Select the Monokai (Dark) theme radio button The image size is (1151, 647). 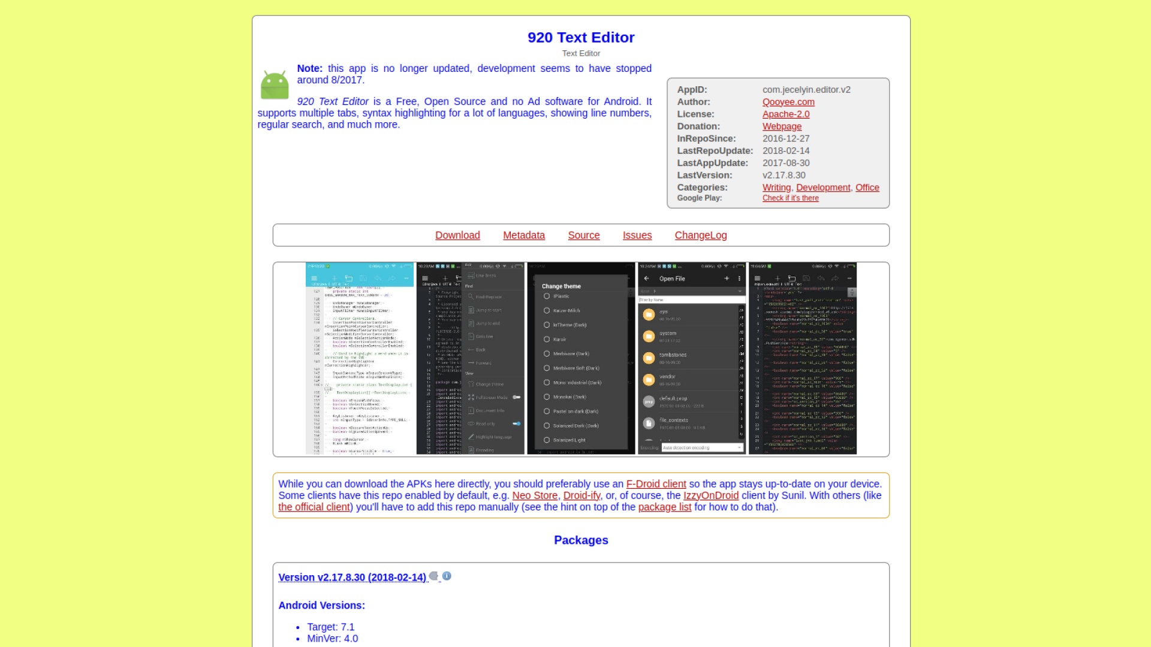pyautogui.click(x=546, y=397)
